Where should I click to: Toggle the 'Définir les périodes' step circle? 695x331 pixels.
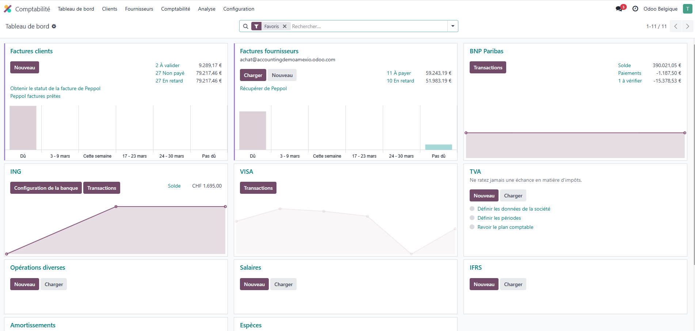click(x=472, y=218)
